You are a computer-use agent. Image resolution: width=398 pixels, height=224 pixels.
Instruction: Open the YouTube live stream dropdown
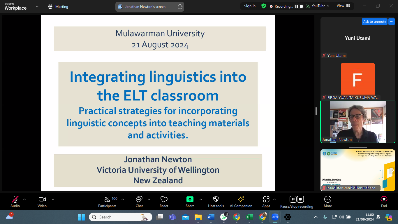(318, 6)
